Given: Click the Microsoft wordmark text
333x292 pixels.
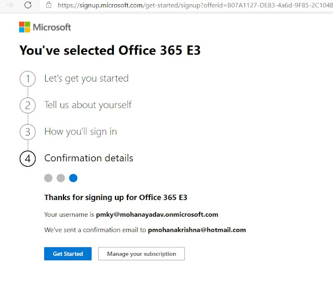Looking at the screenshot, I should [x=52, y=27].
